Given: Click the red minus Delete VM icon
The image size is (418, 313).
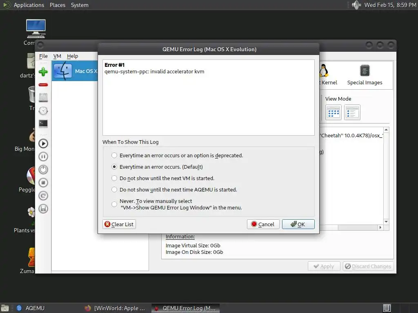Looking at the screenshot, I should point(43,85).
